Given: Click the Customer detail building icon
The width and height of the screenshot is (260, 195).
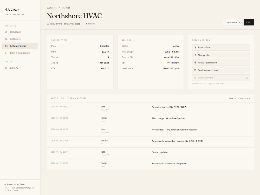Looking at the screenshot, I should [x=6, y=46].
